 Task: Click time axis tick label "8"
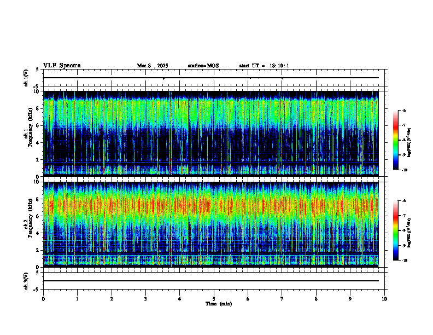point(316,299)
